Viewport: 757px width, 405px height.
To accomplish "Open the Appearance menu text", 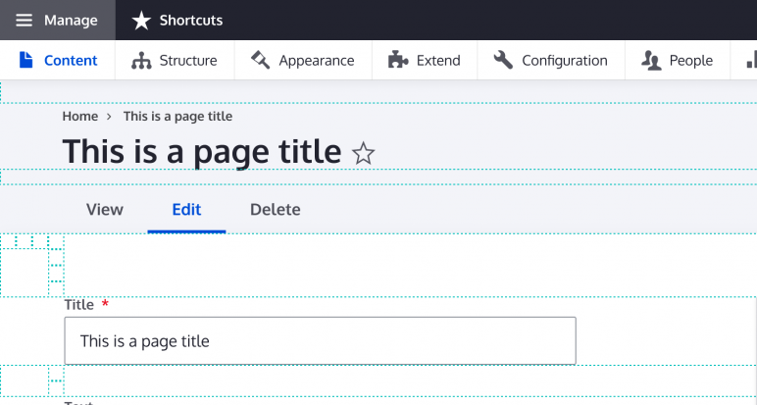I will 316,60.
